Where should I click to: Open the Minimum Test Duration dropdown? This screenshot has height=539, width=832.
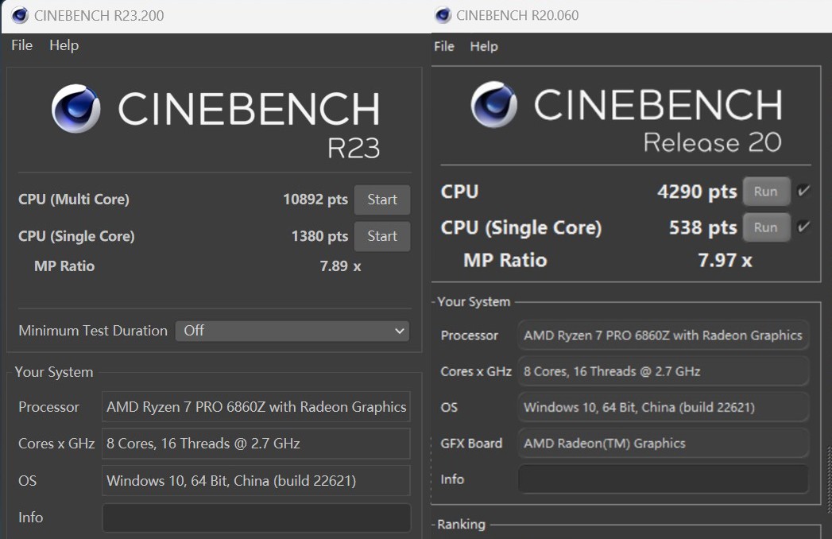click(x=292, y=331)
